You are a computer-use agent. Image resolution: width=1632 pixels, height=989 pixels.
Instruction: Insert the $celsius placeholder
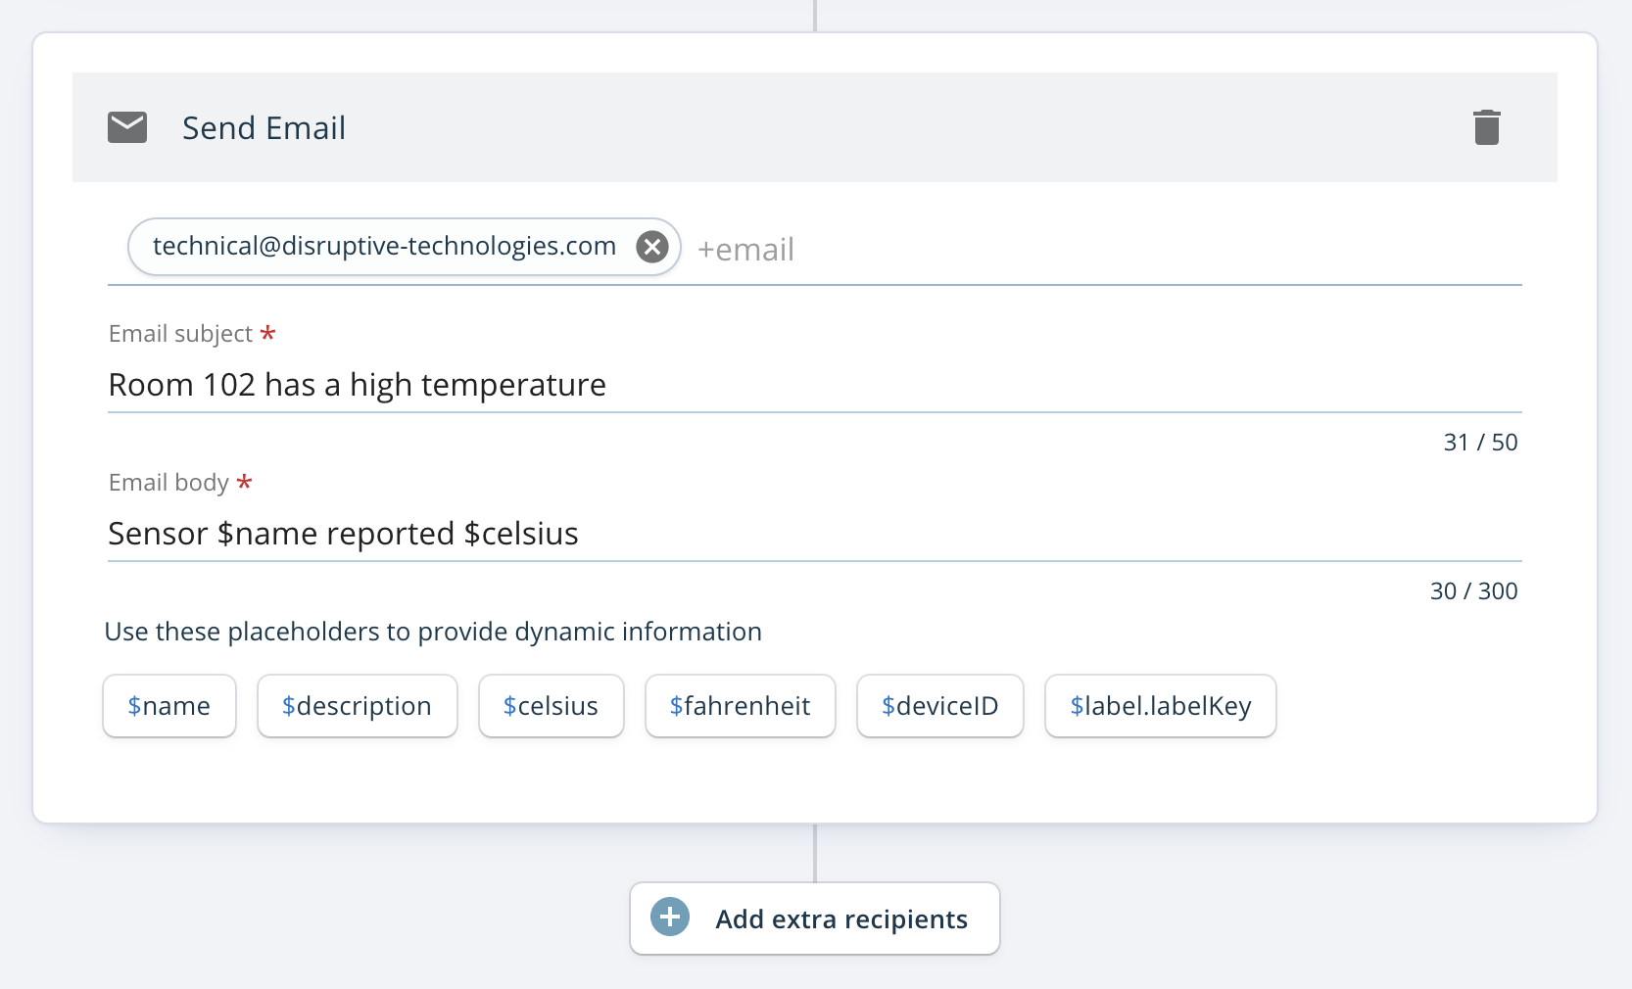point(552,706)
